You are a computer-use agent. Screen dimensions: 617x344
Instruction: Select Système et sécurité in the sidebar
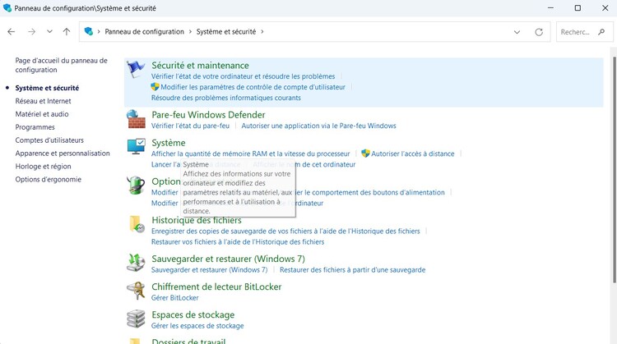click(x=47, y=88)
